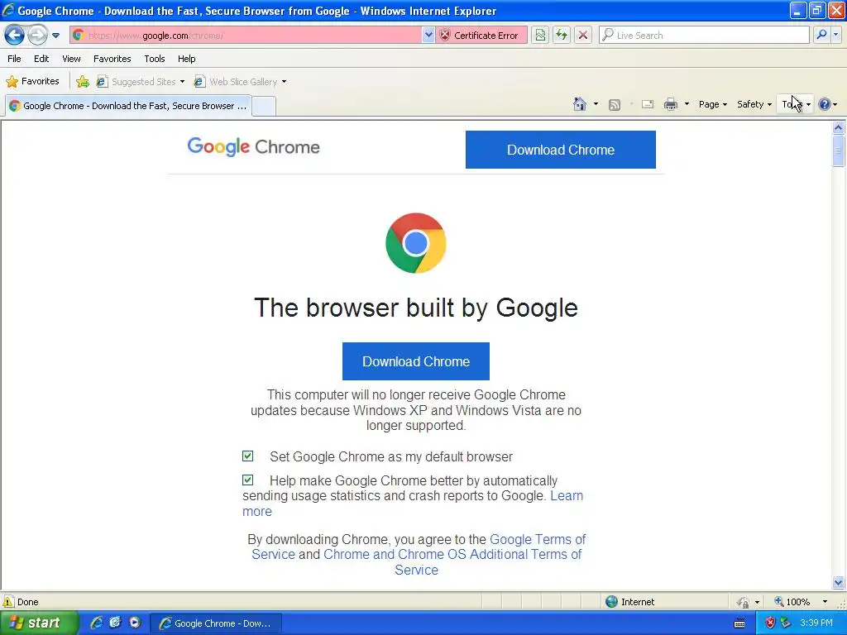
Task: Expand the zoom level dropdown arrow
Action: (x=825, y=602)
